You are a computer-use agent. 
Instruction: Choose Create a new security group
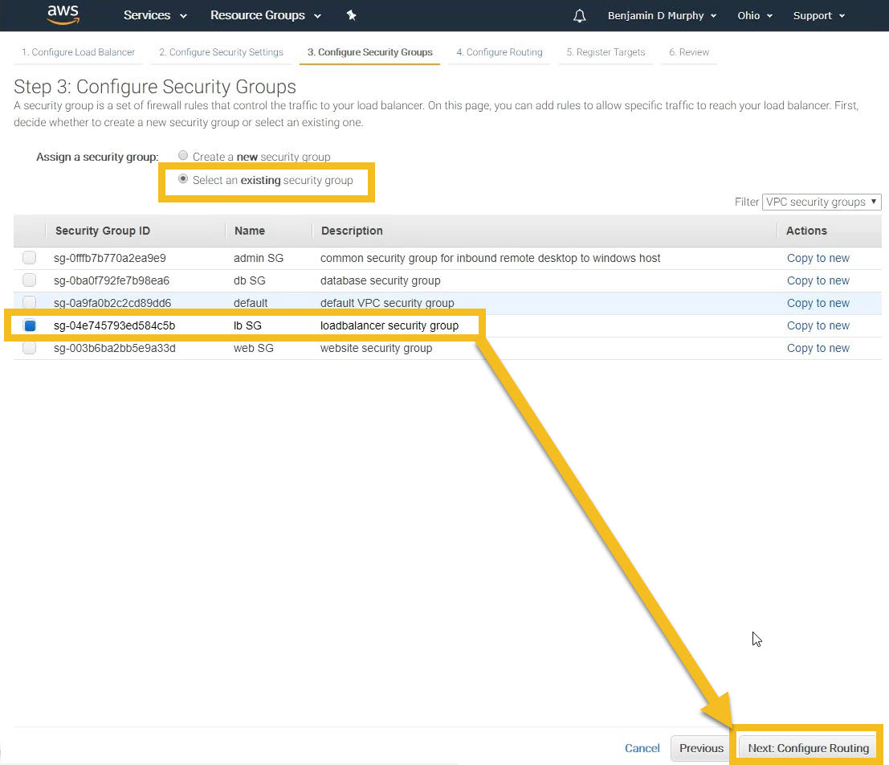pyautogui.click(x=182, y=156)
